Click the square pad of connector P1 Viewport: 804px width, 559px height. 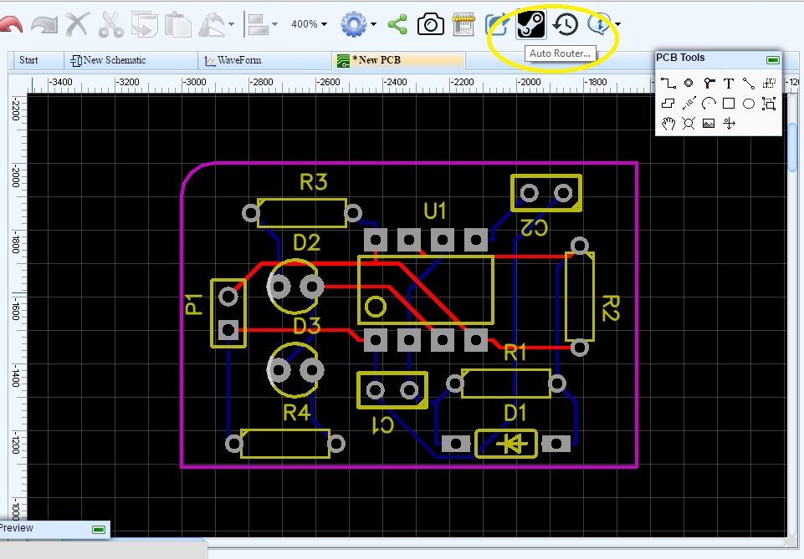[x=228, y=330]
